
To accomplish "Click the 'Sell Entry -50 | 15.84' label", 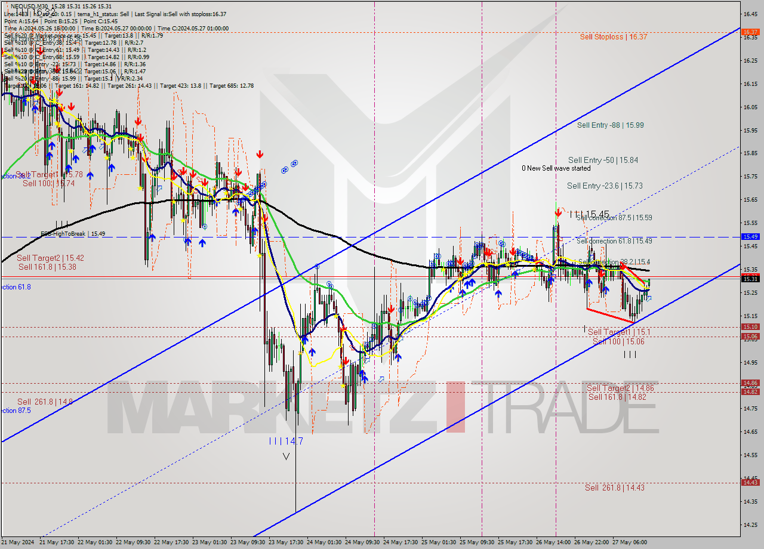I will click(603, 161).
